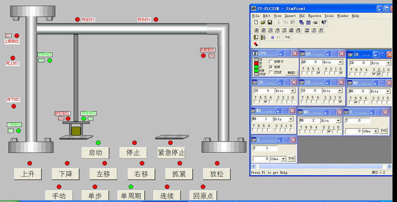Click the Paste icon in the toolbar
This screenshot has width=397, height=202.
292,23
